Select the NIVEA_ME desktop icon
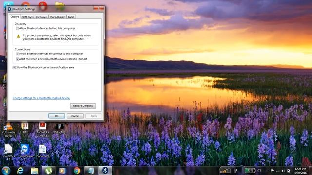The height and width of the screenshot is (175, 312). coord(59,128)
